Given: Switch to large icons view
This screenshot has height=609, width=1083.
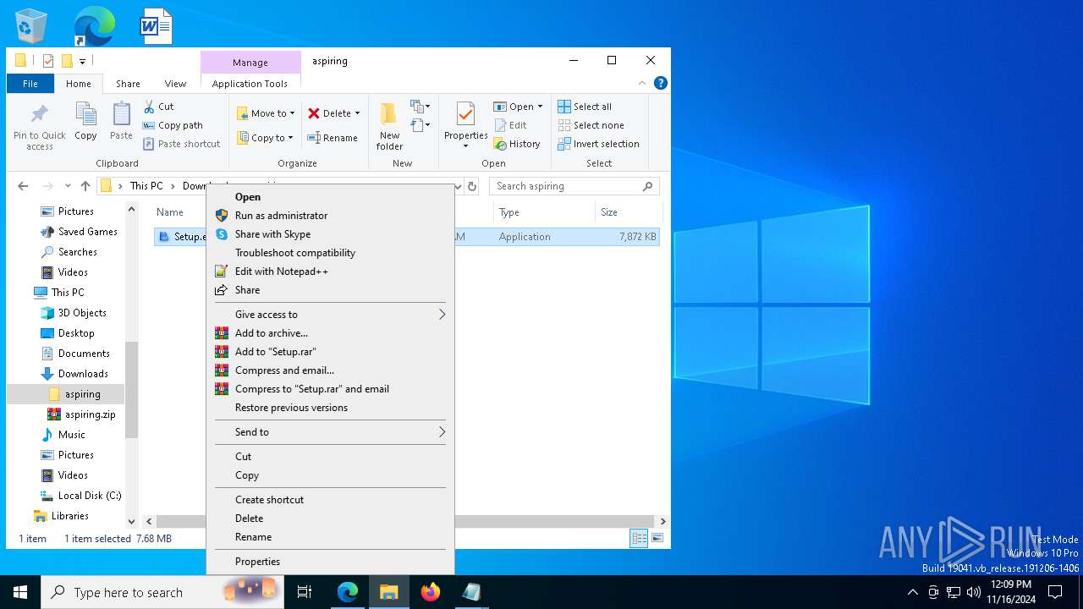Looking at the screenshot, I should point(657,538).
